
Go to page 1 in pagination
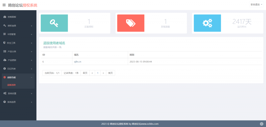click(x=98, y=73)
